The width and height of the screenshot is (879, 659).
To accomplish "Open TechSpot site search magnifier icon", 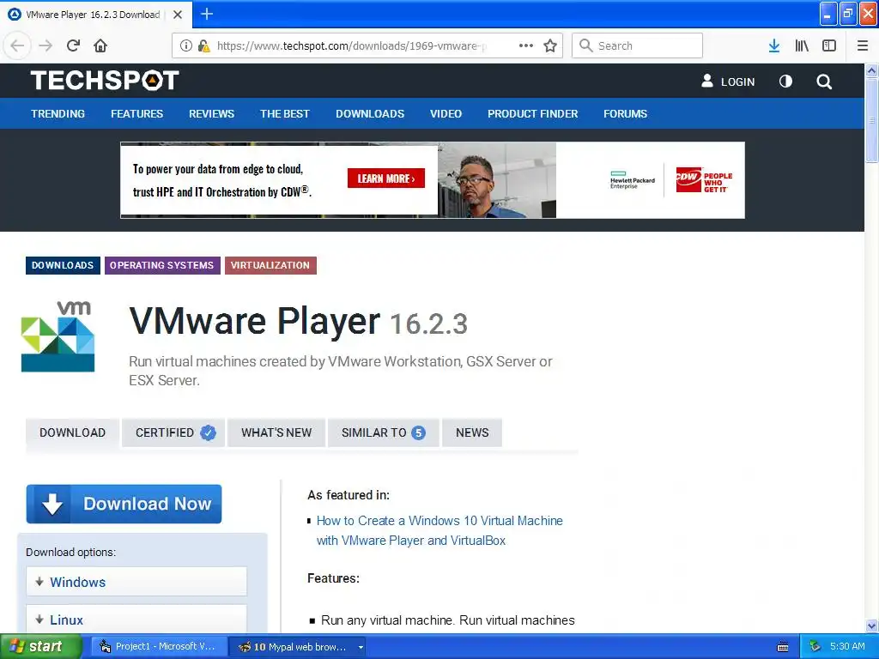I will click(x=824, y=82).
